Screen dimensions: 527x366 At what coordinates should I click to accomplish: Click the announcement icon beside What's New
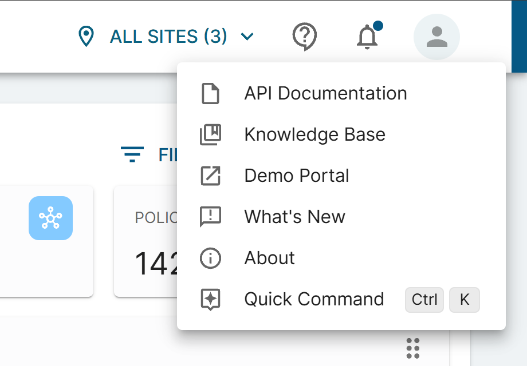[210, 217]
